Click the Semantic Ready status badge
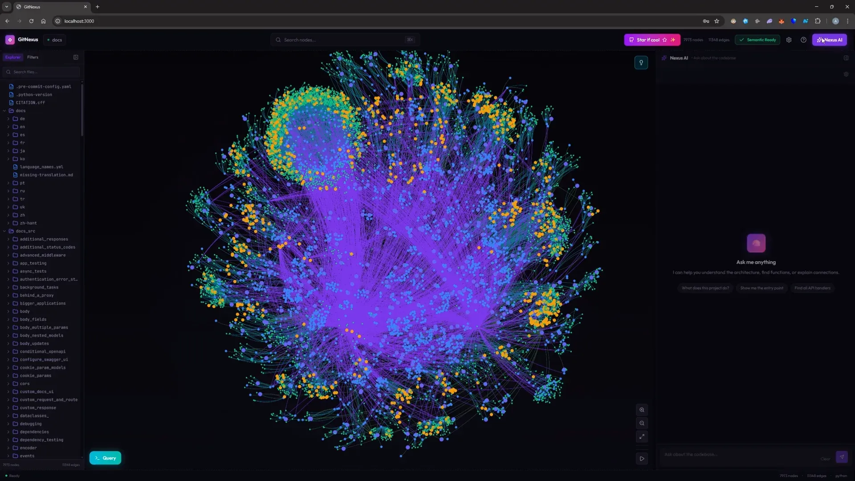Viewport: 855px width, 481px height. pyautogui.click(x=757, y=40)
